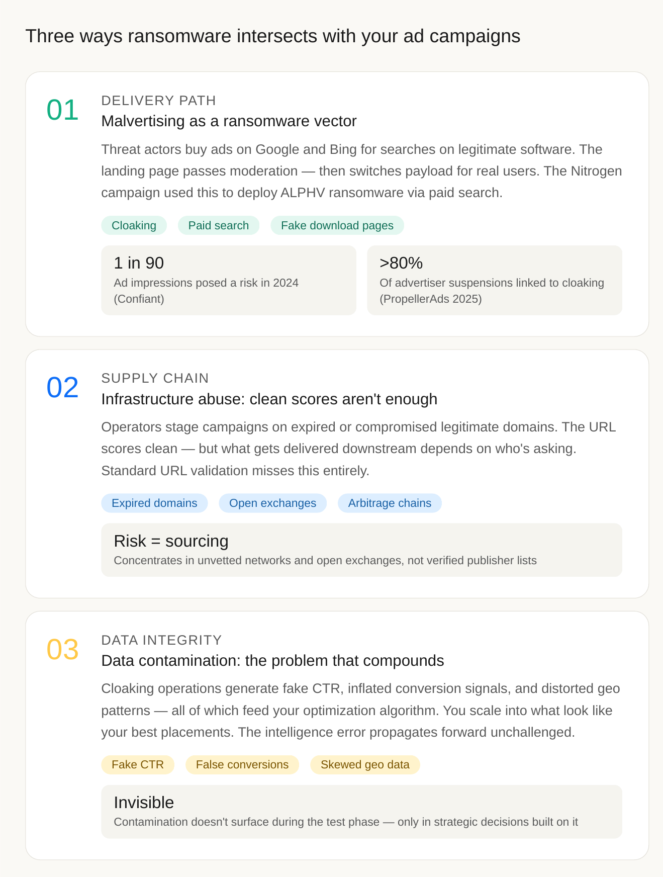This screenshot has width=663, height=877.
Task: Click the green 01 section number
Action: coord(63,110)
